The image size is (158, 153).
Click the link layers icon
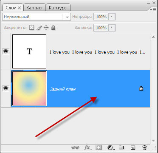[75, 147]
